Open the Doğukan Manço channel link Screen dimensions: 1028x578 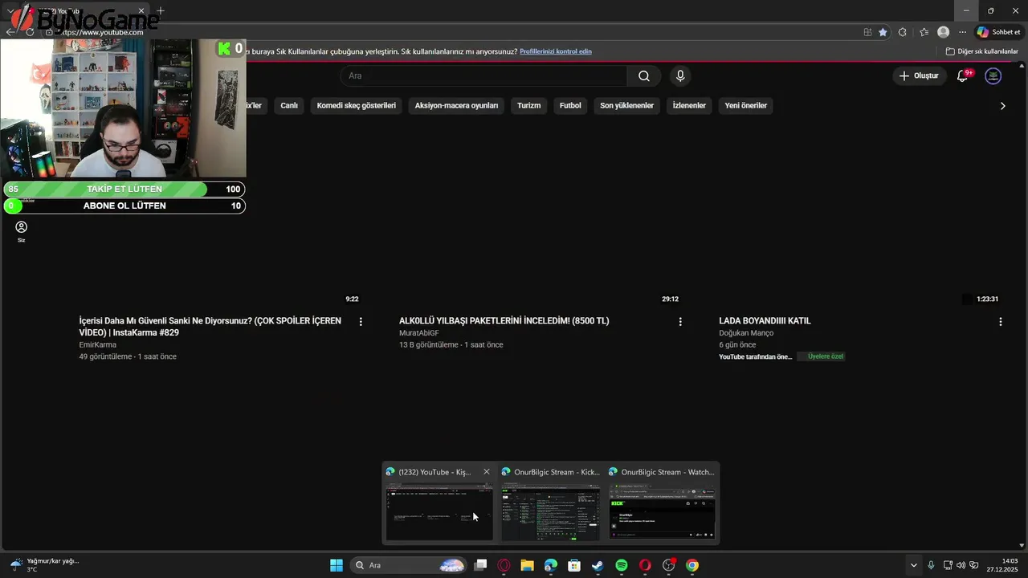pyautogui.click(x=746, y=333)
